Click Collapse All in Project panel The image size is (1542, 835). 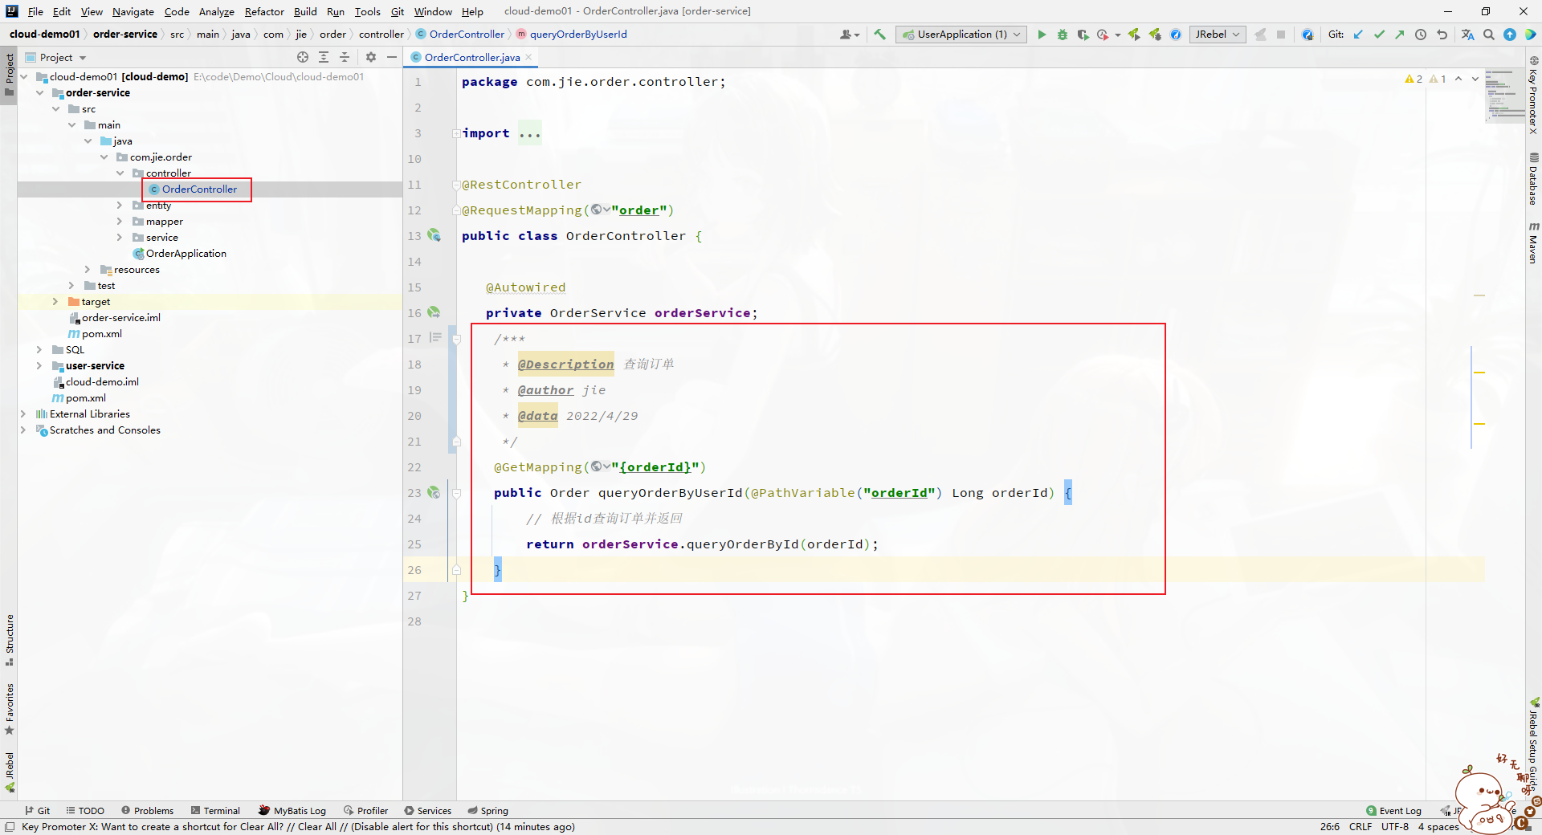pyautogui.click(x=345, y=57)
